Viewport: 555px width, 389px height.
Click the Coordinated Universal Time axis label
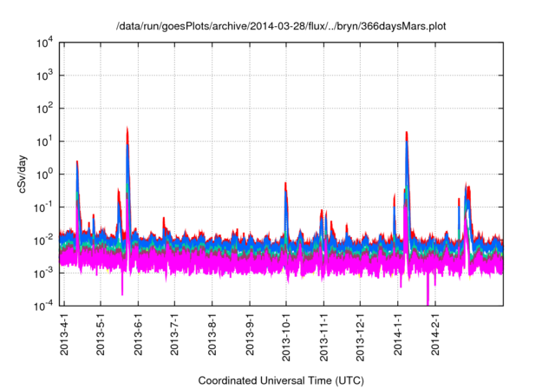[281, 380]
